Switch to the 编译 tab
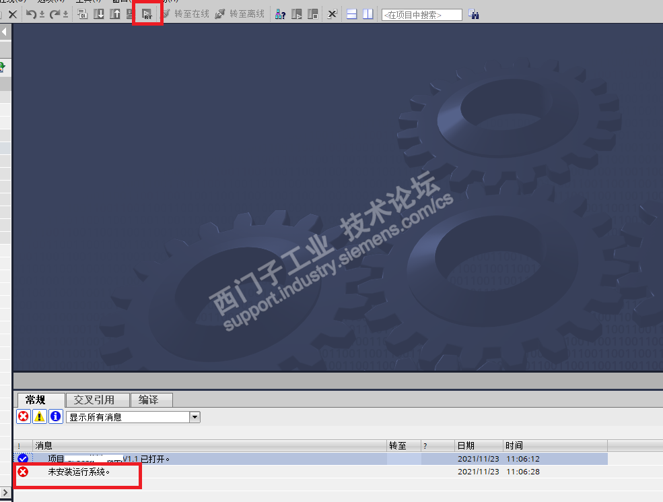 tap(152, 400)
